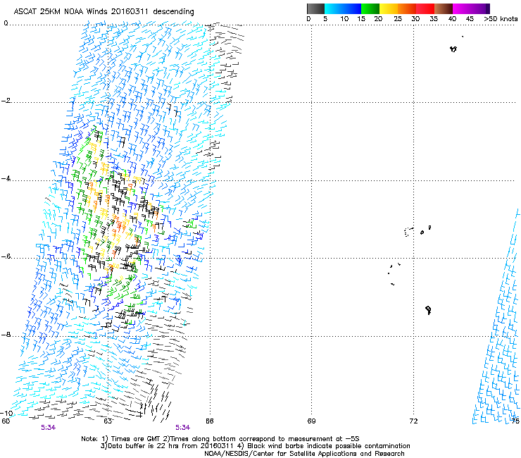This screenshot has width=521, height=458.
Task: Click the '30' label under the color bar
Action: click(x=415, y=19)
